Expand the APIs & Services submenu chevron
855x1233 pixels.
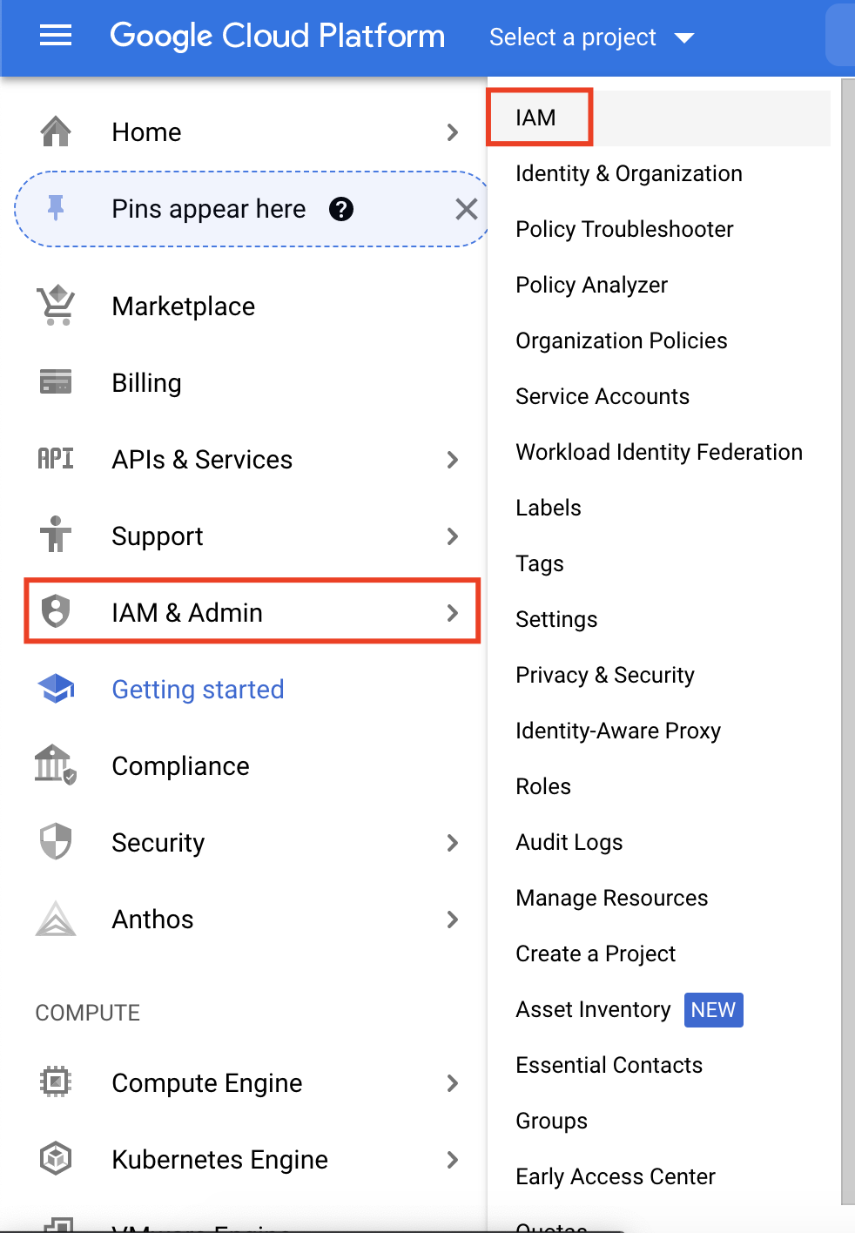point(453,460)
